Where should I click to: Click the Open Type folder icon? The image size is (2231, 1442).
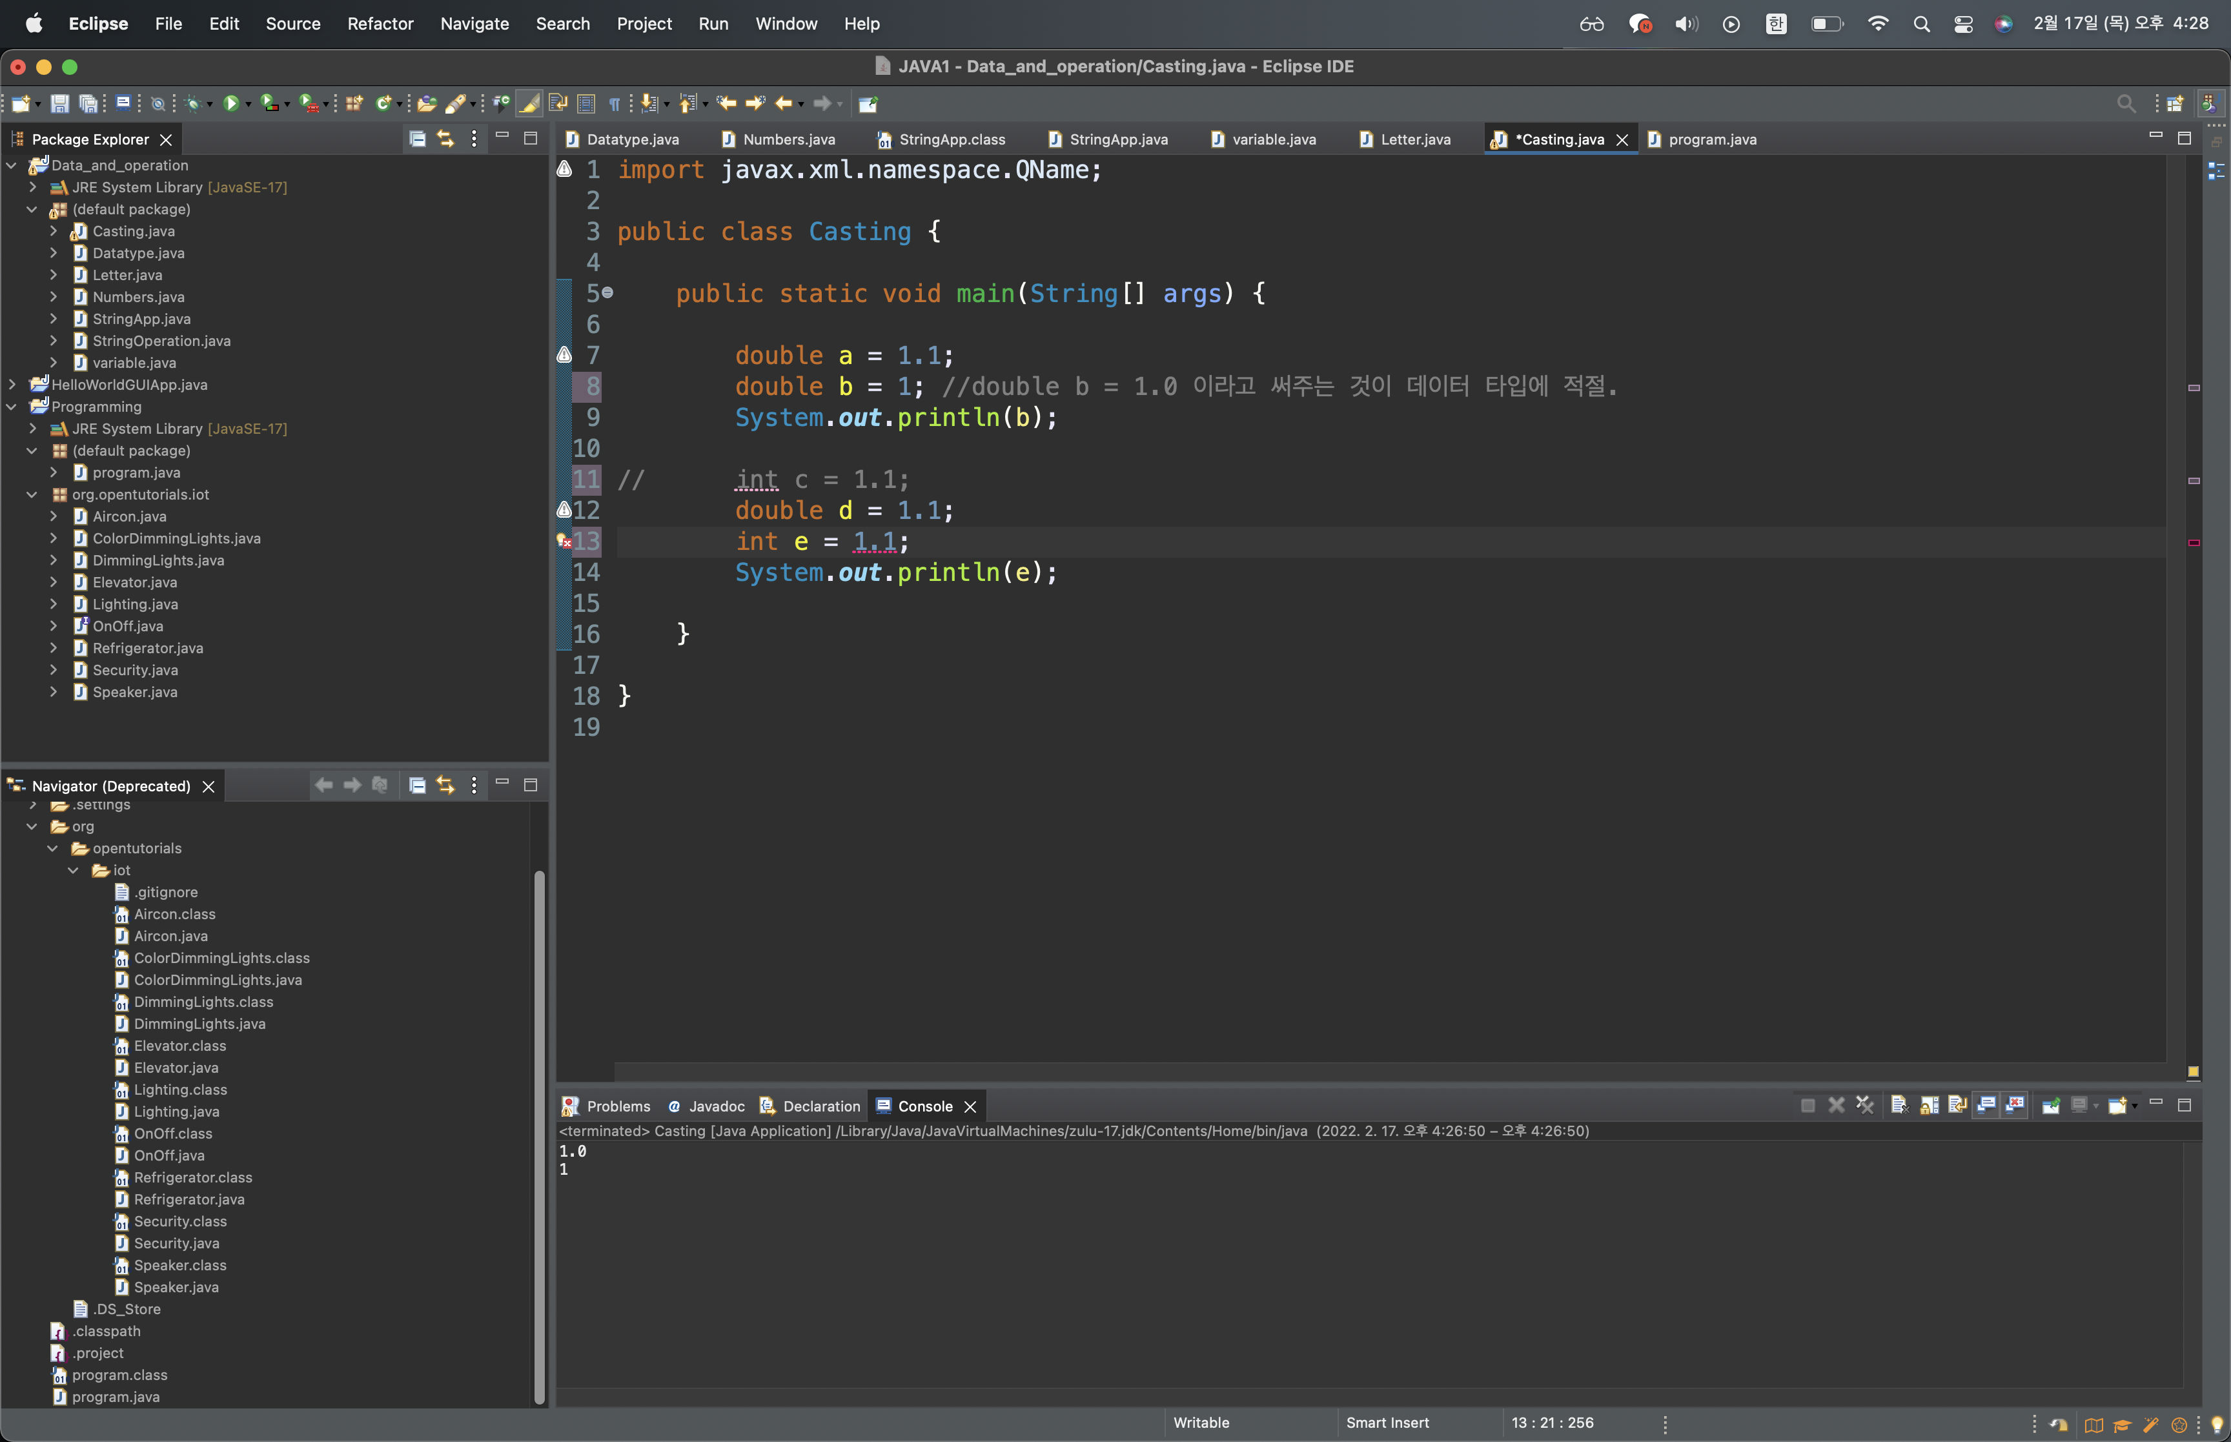coord(426,104)
